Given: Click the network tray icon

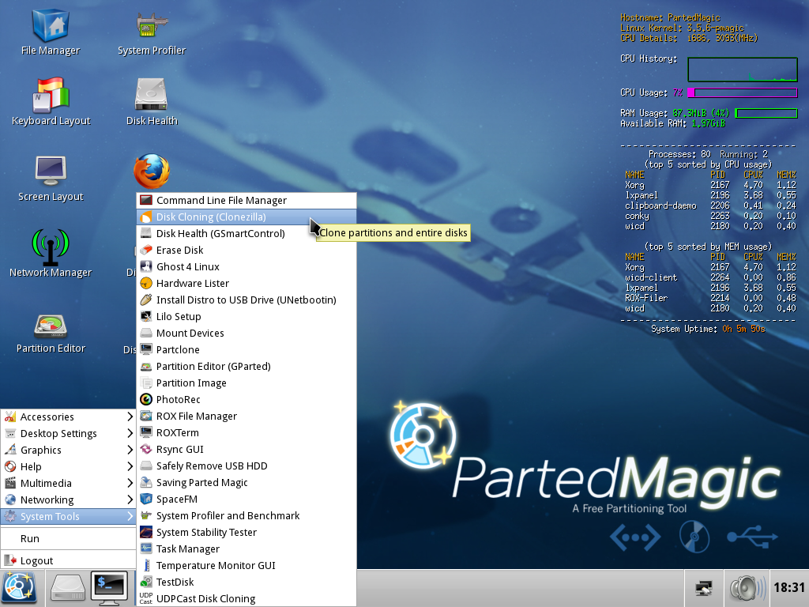Looking at the screenshot, I should (x=704, y=588).
